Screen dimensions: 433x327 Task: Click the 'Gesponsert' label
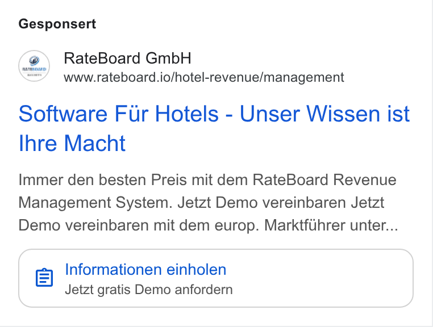point(57,24)
